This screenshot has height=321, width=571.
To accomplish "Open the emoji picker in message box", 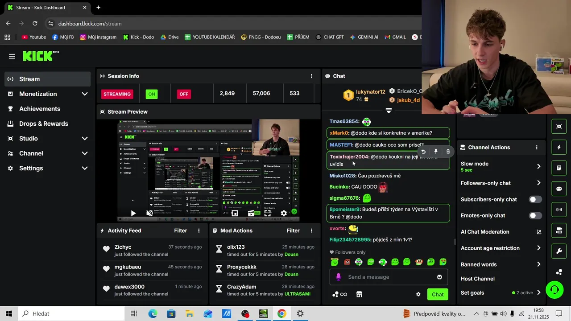I will click(x=439, y=277).
